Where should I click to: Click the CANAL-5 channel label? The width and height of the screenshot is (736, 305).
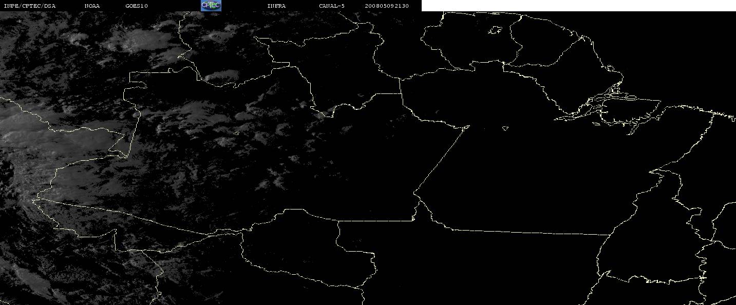tap(332, 6)
